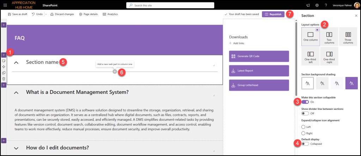The height and width of the screenshot is (156, 361).
Task: Open the edit section properties icon
Action: pos(4,61)
